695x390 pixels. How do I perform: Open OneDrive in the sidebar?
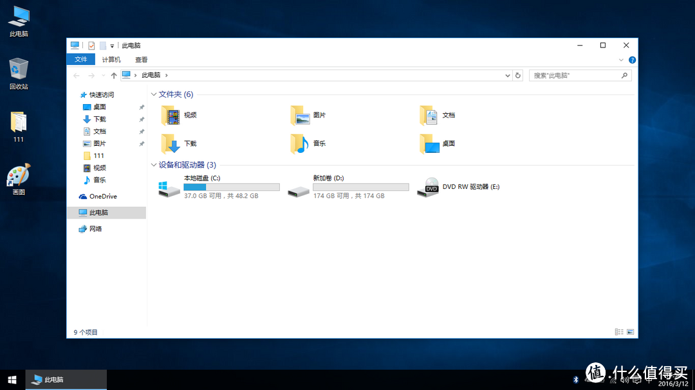coord(98,196)
